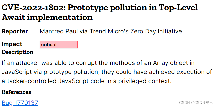217x107 pixels.
Task: Click the CVE-2022-1802 heading title
Action: point(100,12)
